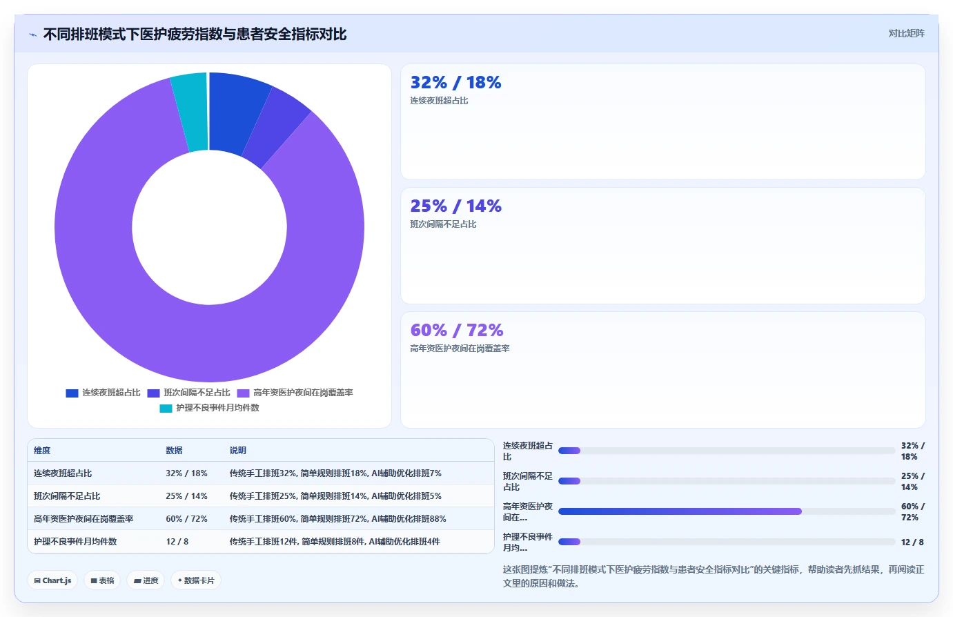This screenshot has width=953, height=617.
Task: Click the 连续夜班超占比 table row label
Action: [x=63, y=473]
